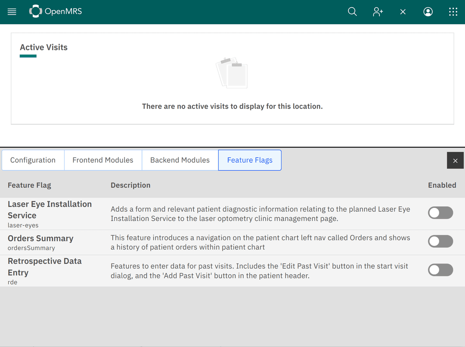
Task: Close the developer tools panel
Action: pyautogui.click(x=455, y=160)
